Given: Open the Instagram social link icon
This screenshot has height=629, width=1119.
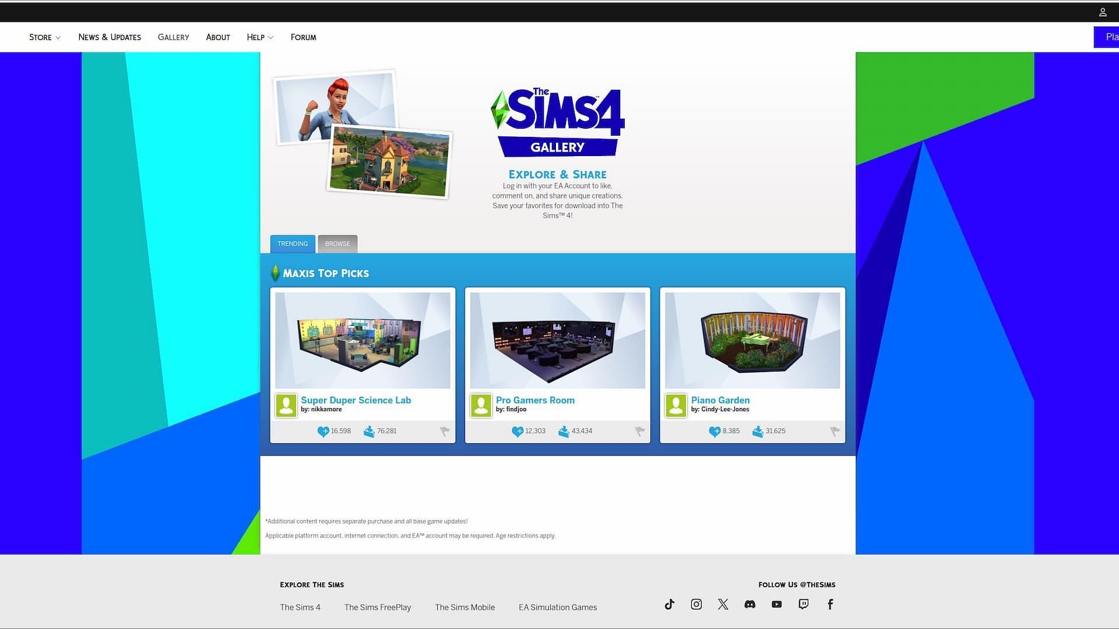Looking at the screenshot, I should coord(696,604).
